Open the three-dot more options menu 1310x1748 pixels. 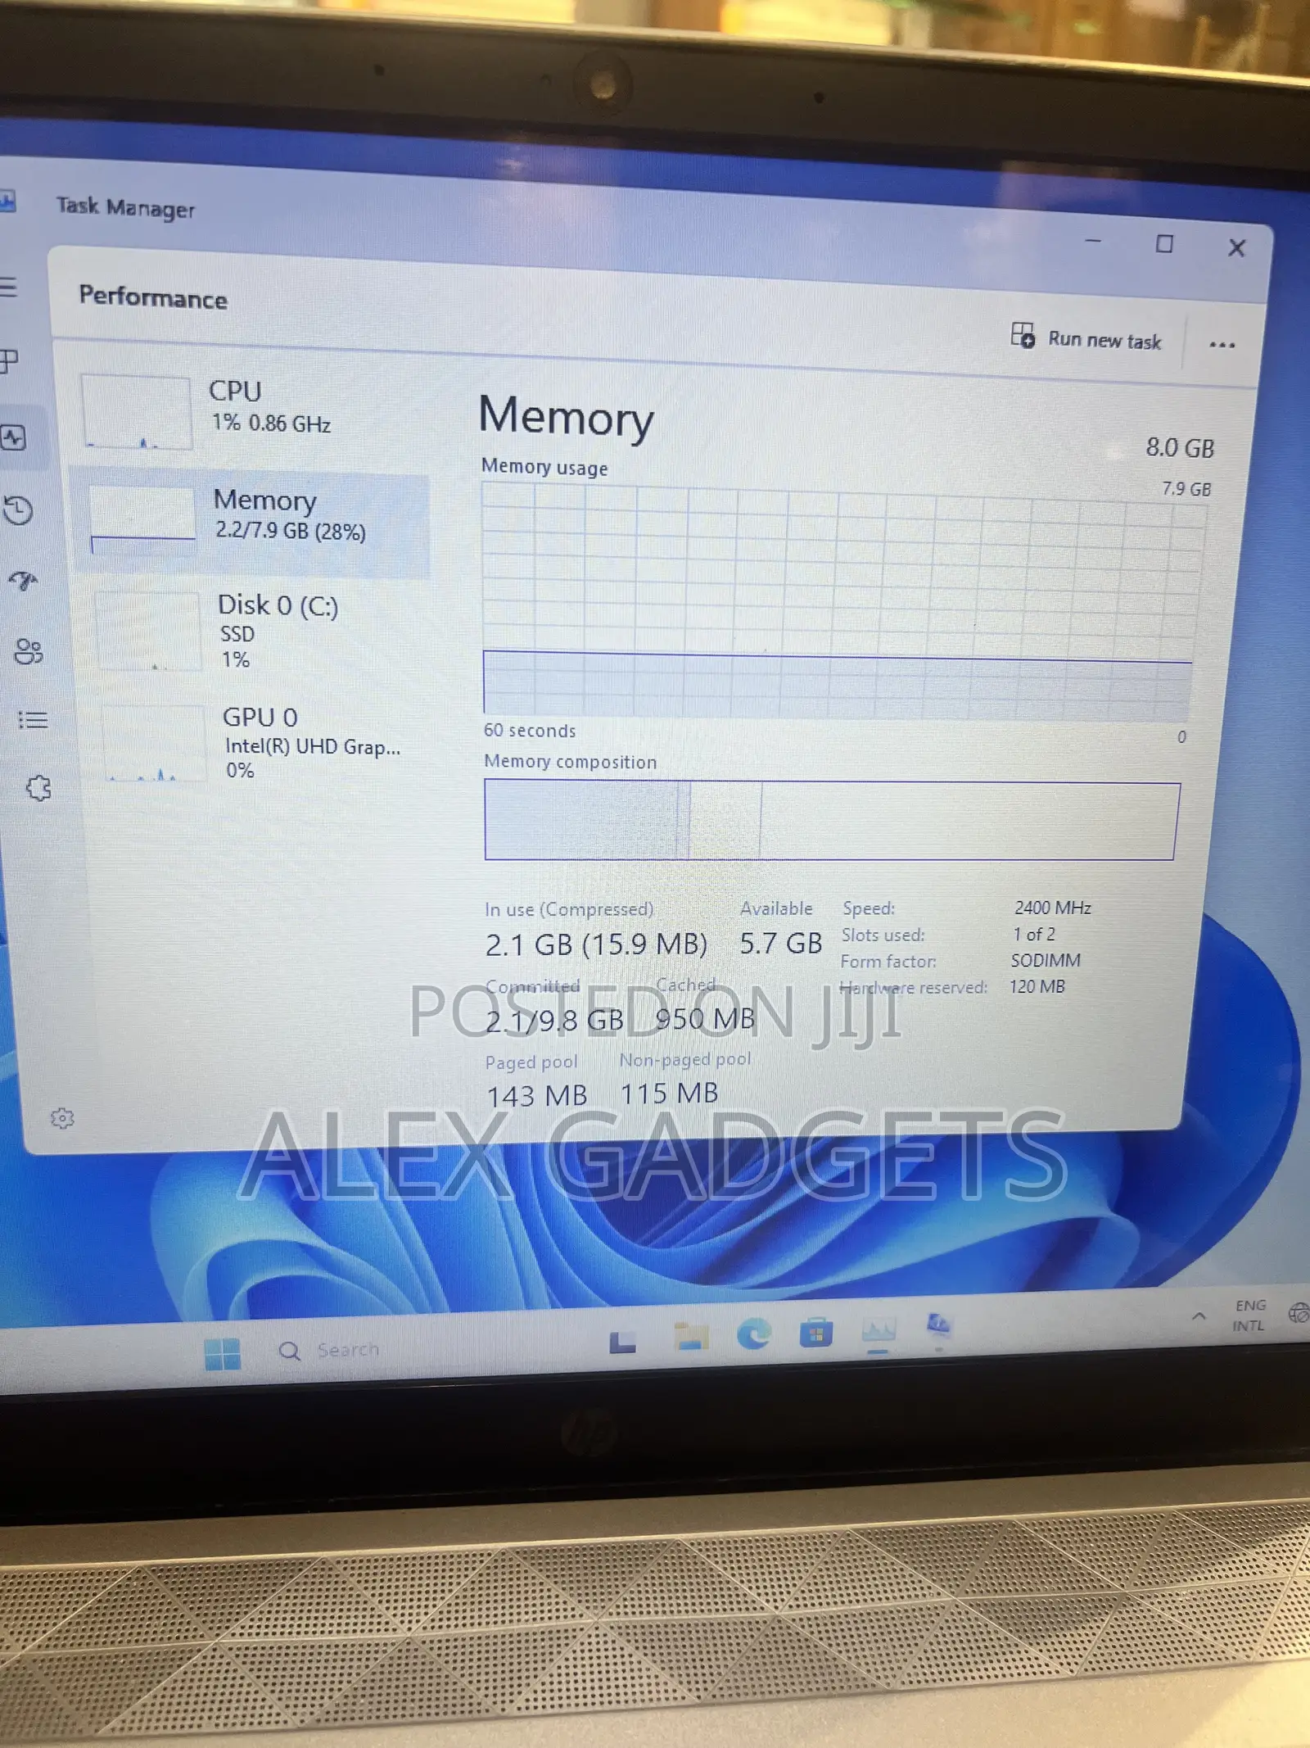coord(1222,345)
